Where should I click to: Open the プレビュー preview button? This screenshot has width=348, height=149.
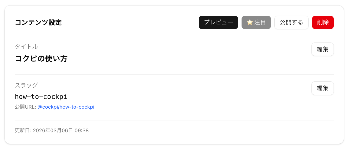point(218,23)
